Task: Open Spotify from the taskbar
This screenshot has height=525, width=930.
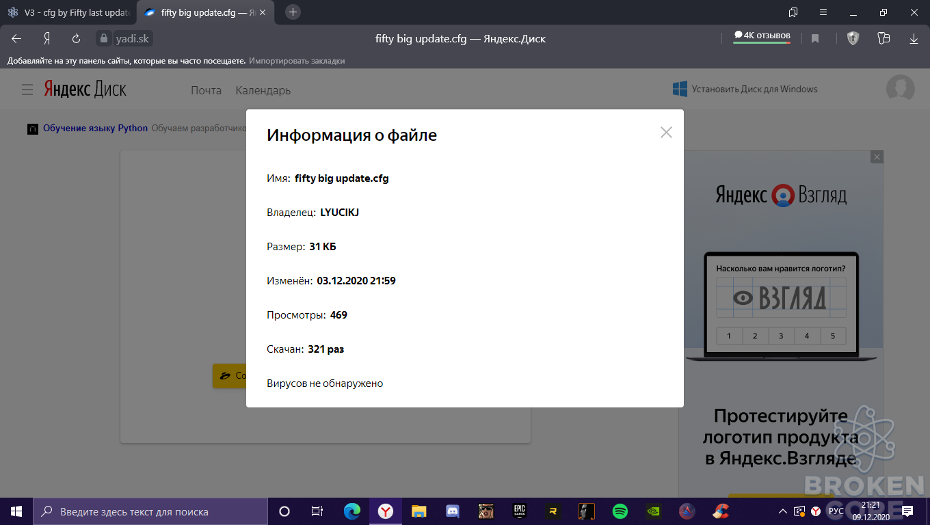Action: pos(620,511)
